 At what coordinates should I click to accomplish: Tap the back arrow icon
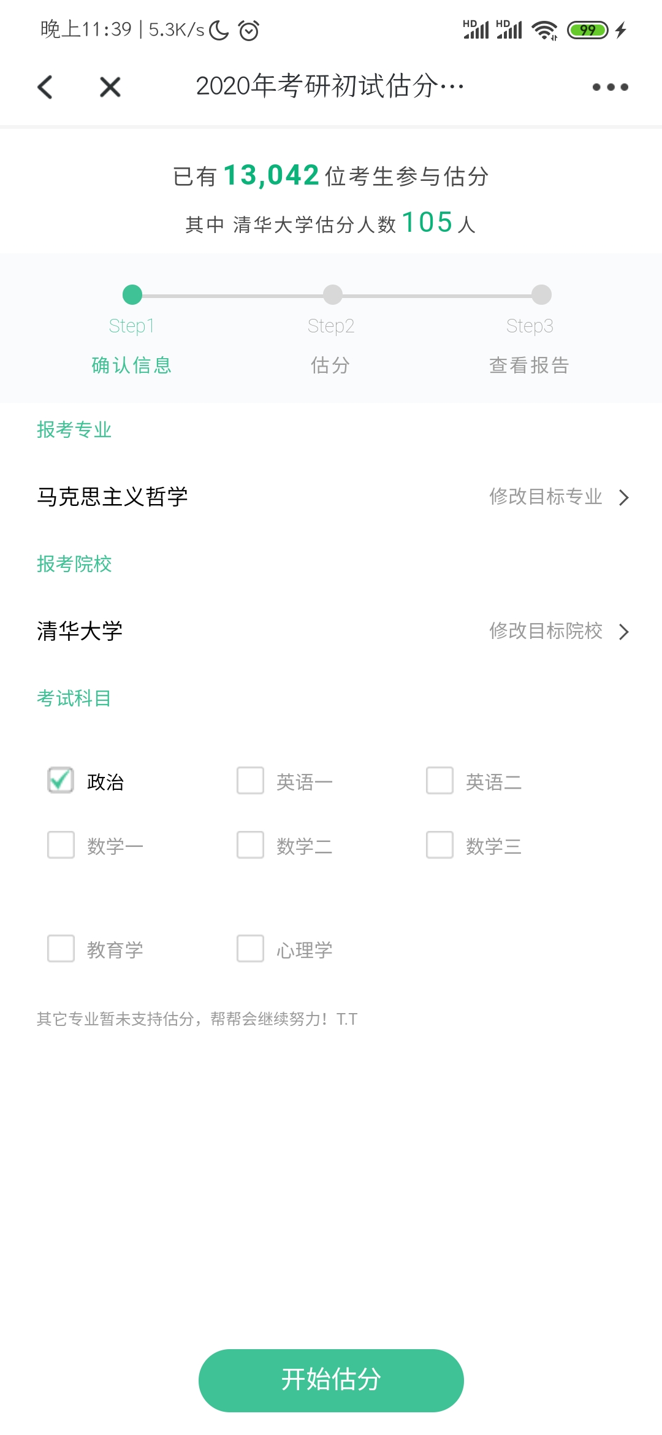(x=45, y=87)
